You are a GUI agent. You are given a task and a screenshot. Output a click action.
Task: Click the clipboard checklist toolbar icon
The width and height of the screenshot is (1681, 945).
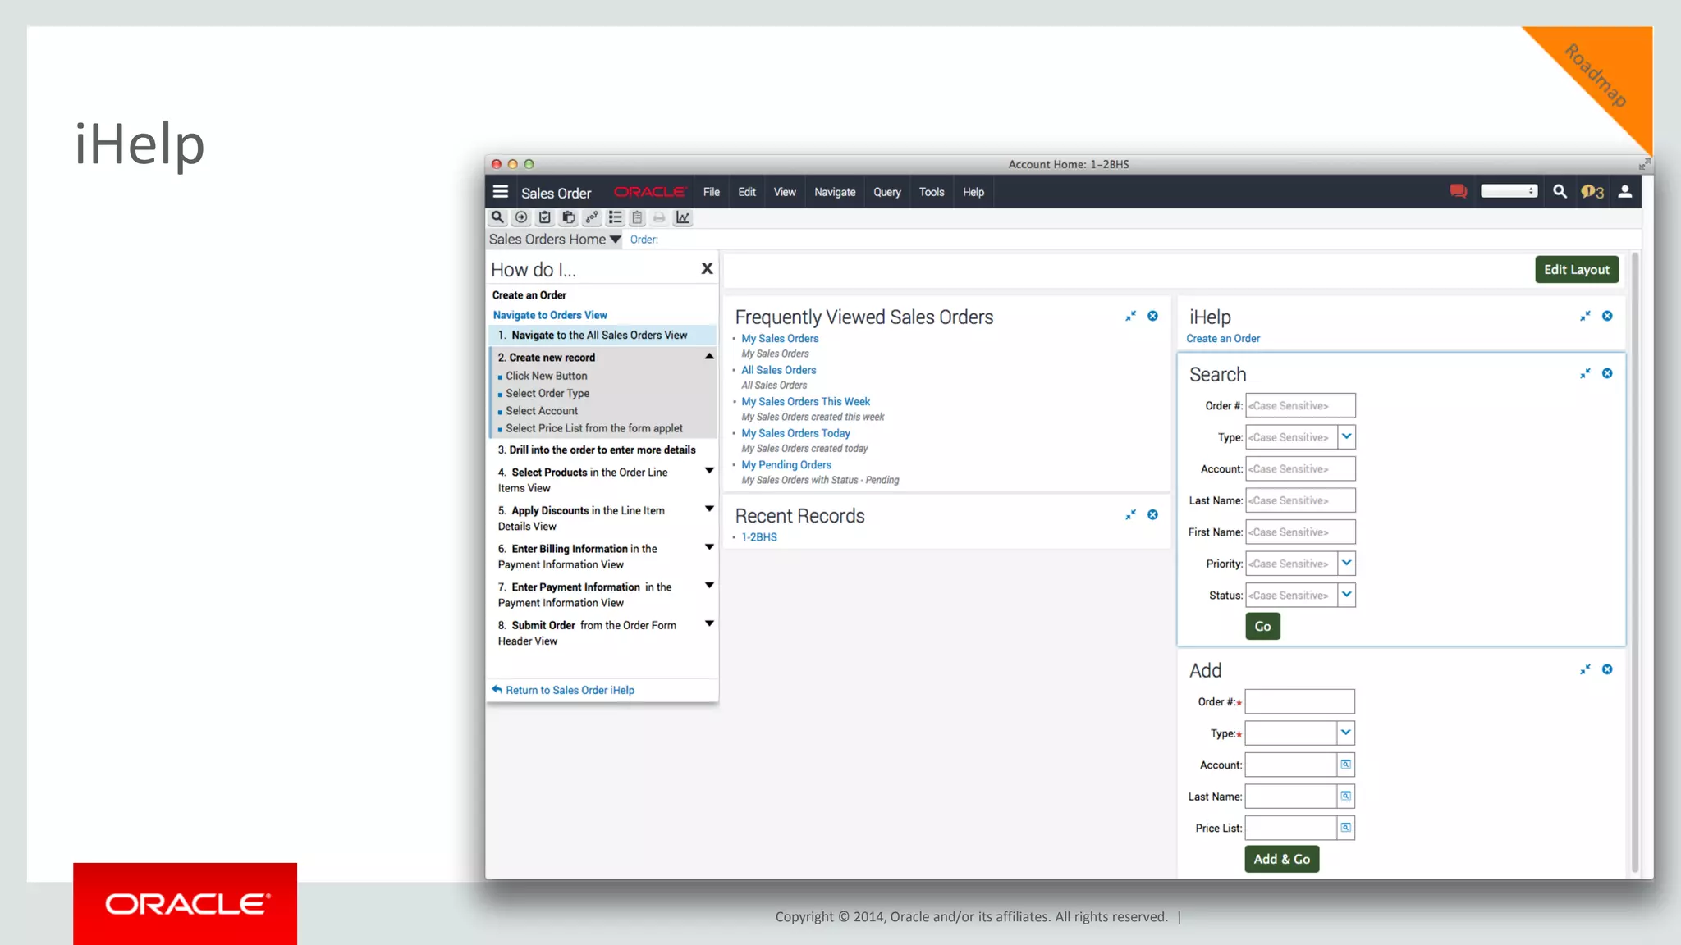[544, 217]
